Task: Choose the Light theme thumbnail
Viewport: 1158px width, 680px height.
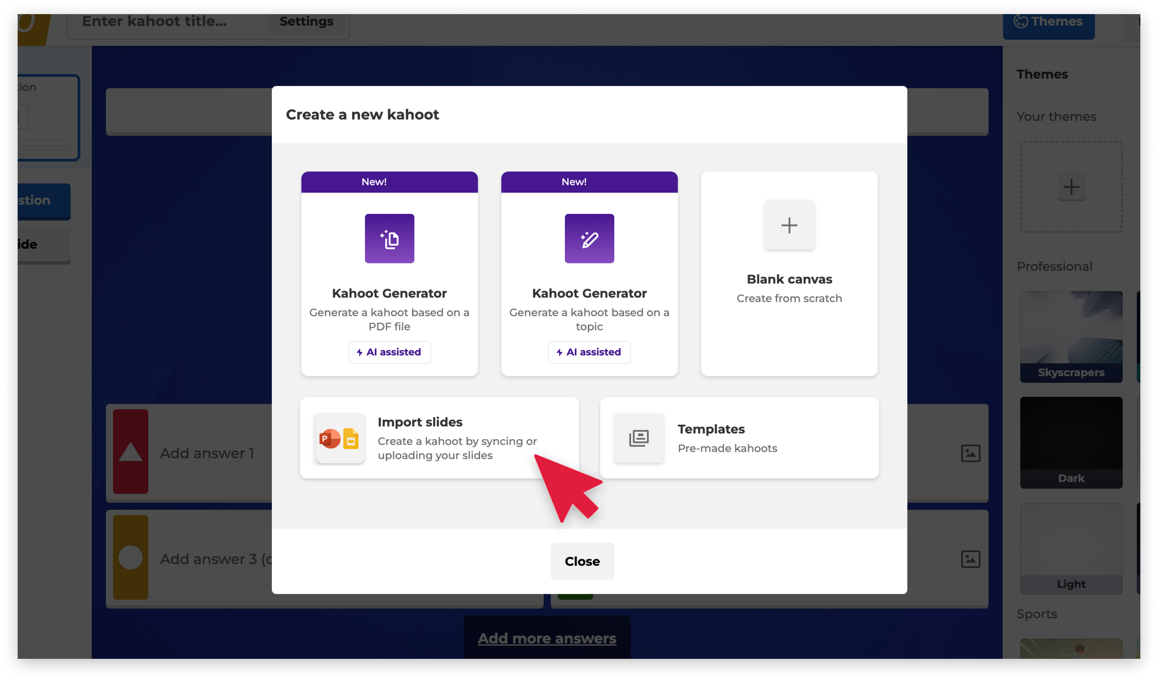Action: [x=1071, y=548]
